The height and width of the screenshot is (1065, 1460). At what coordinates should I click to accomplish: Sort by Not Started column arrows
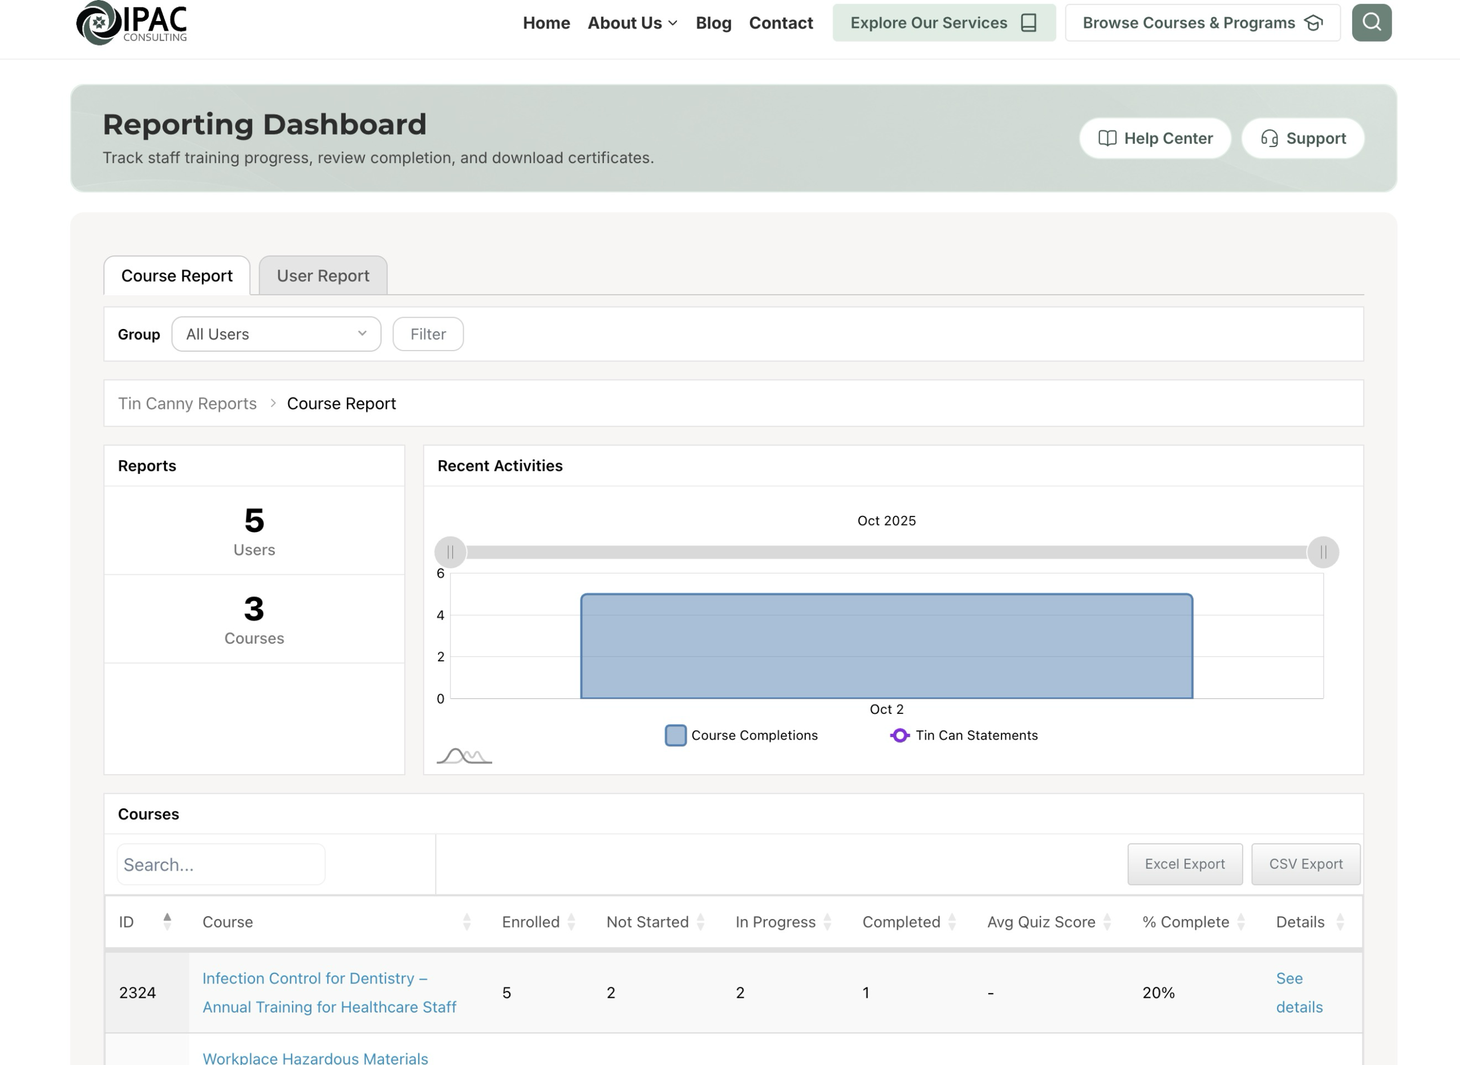pos(701,922)
